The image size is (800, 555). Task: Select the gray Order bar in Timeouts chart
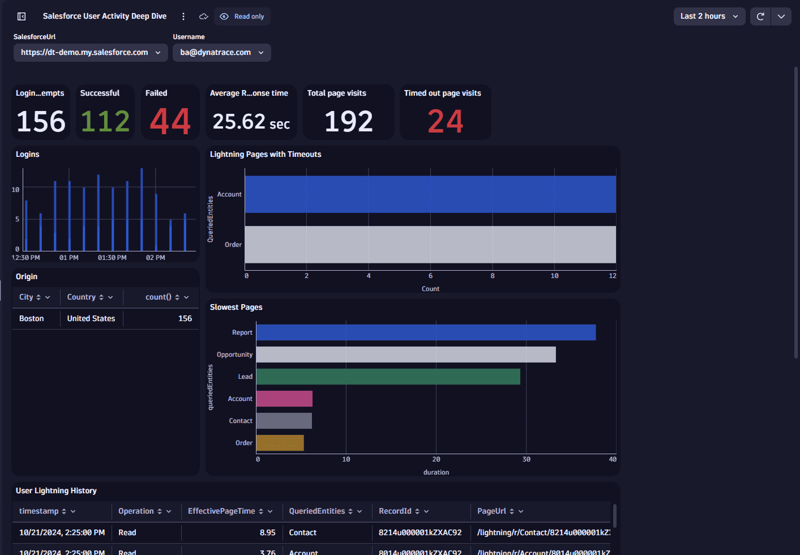click(x=430, y=245)
